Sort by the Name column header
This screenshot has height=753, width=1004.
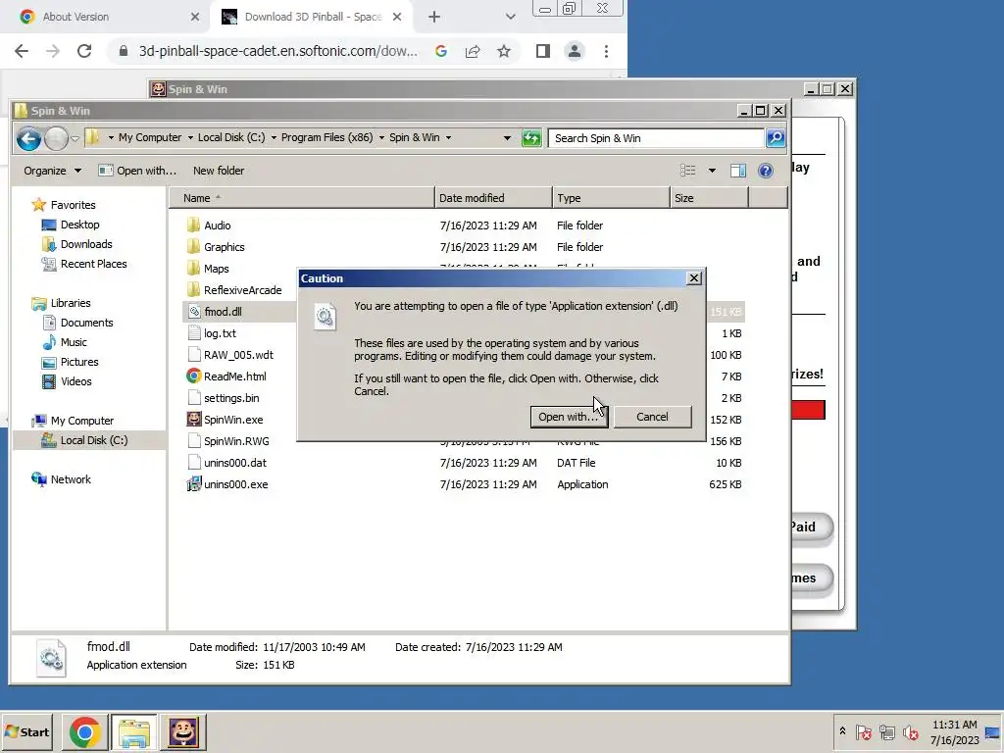point(302,198)
